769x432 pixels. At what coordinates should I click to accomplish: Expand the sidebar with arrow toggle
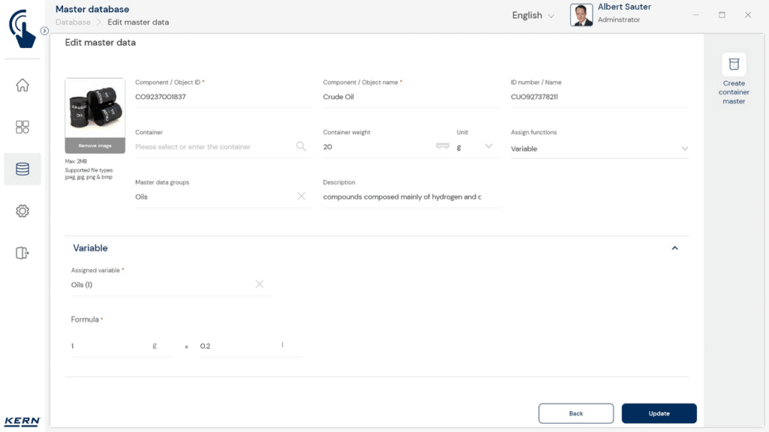(44, 31)
